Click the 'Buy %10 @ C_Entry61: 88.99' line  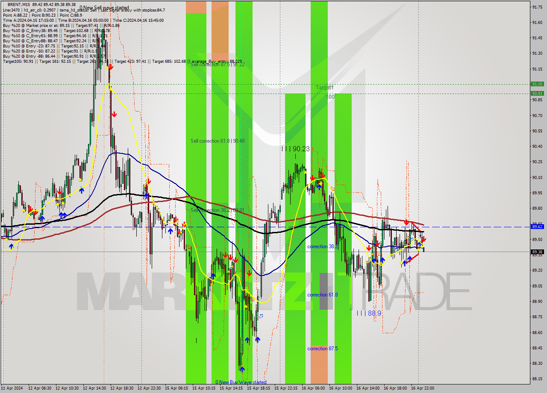[54, 36]
